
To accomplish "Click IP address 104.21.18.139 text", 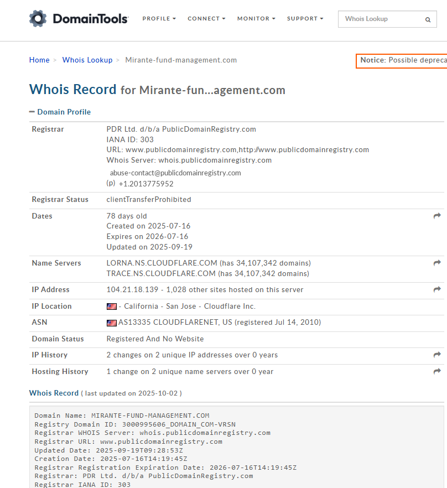I will point(132,290).
